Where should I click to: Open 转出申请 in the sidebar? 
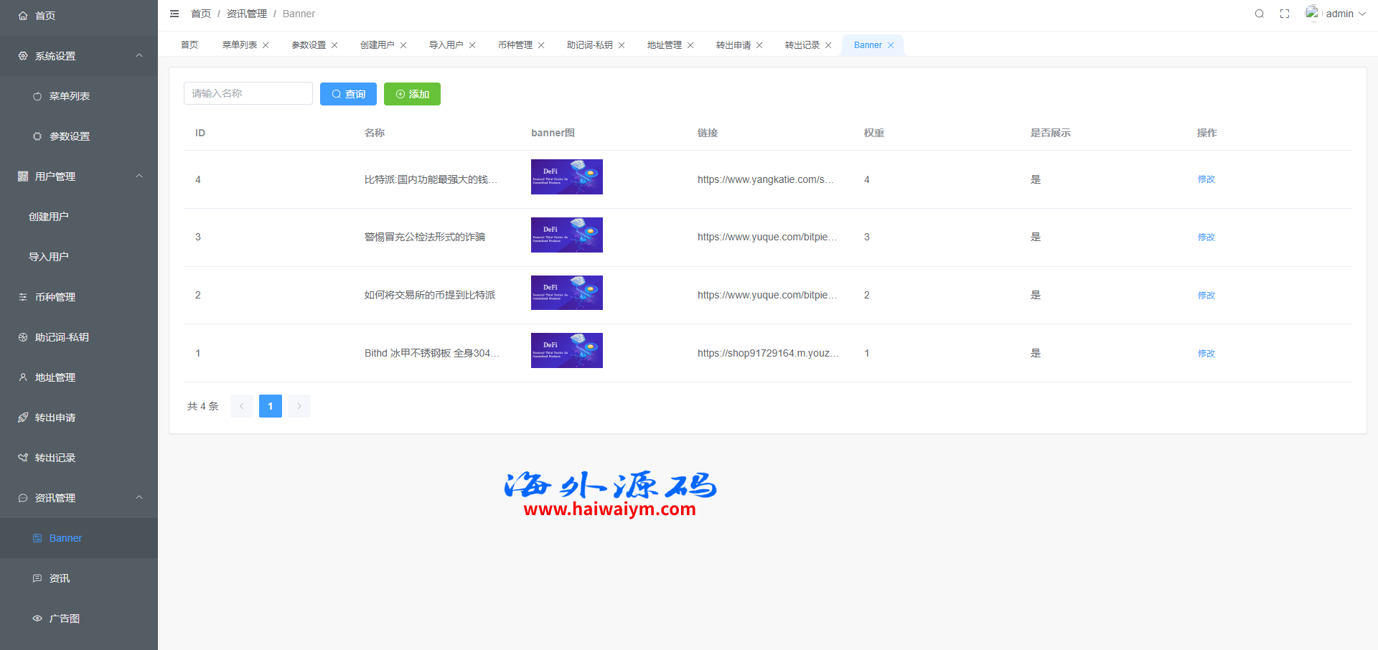point(55,418)
